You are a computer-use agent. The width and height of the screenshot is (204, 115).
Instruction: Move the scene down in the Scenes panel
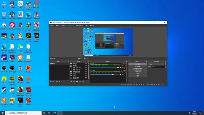pyautogui.click(x=60, y=81)
